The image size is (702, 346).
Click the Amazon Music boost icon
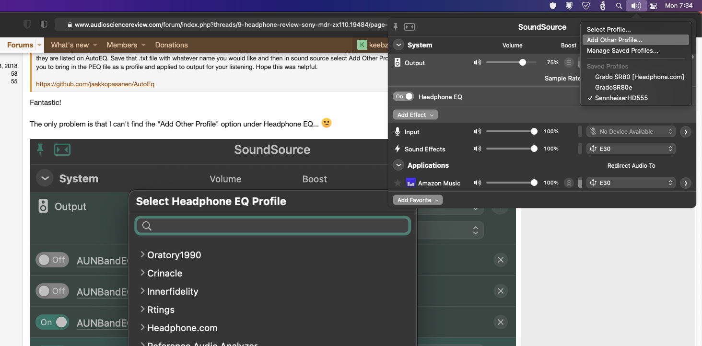pos(569,183)
